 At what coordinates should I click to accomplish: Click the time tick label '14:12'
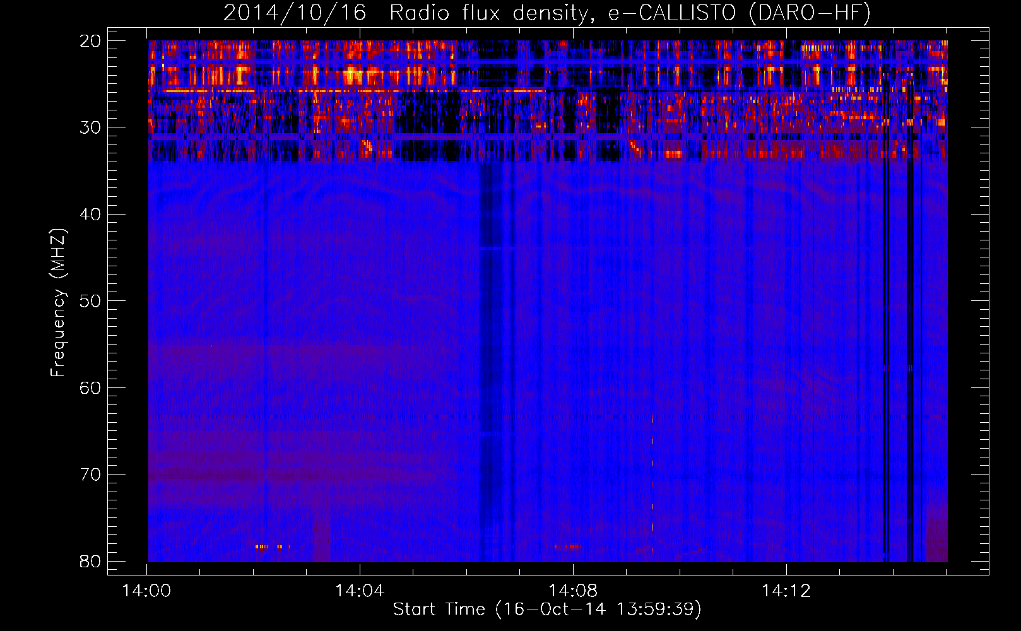786,591
